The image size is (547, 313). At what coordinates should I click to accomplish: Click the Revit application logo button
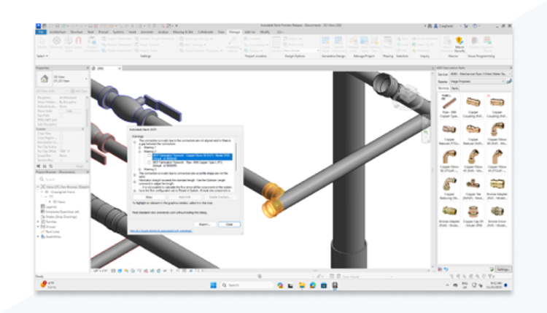(39, 26)
